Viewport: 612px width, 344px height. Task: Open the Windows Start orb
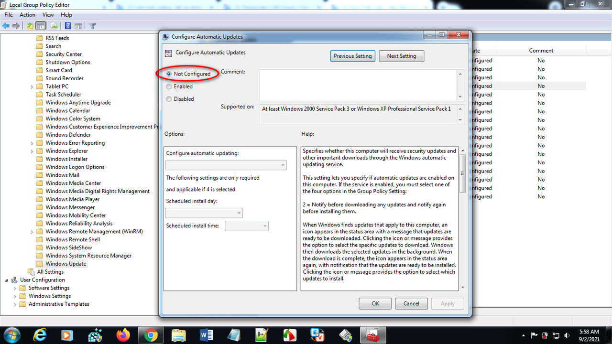tap(12, 335)
